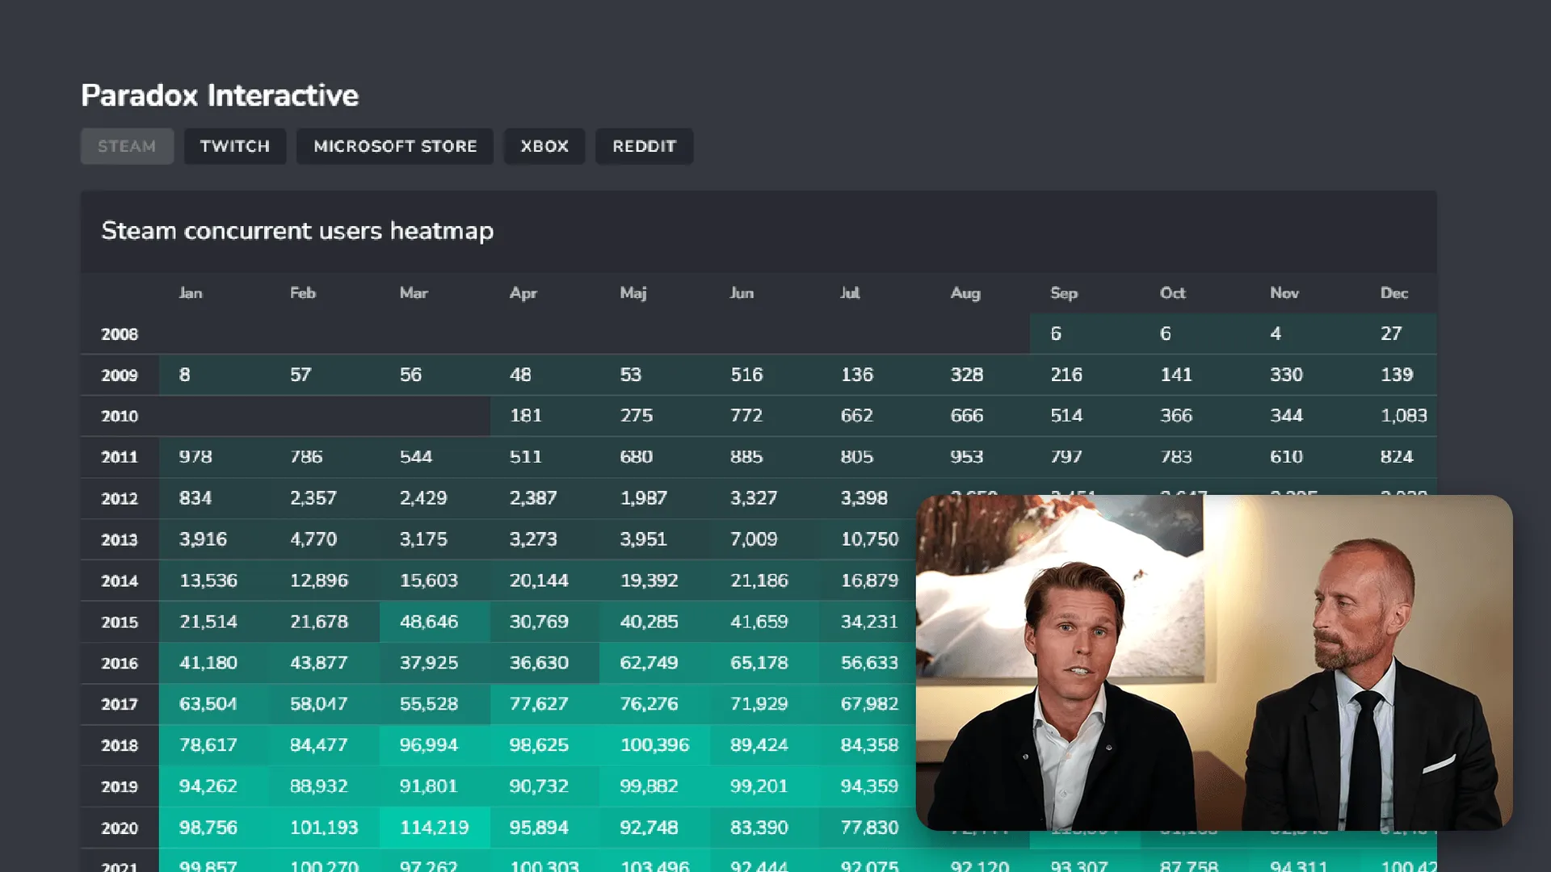Click the 2010 April value 181
This screenshot has height=872, width=1551.
(526, 416)
